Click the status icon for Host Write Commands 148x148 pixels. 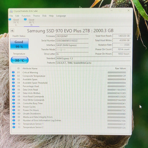(x=14, y=100)
